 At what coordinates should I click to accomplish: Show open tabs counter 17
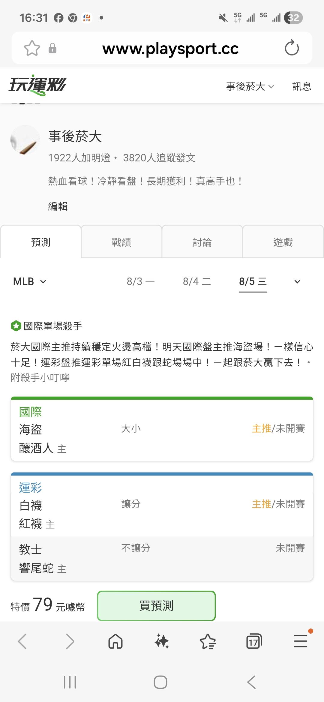pyautogui.click(x=254, y=642)
